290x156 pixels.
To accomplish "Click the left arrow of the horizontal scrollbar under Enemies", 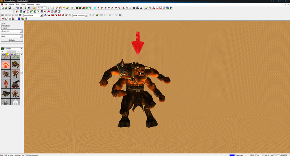I will (3, 52).
